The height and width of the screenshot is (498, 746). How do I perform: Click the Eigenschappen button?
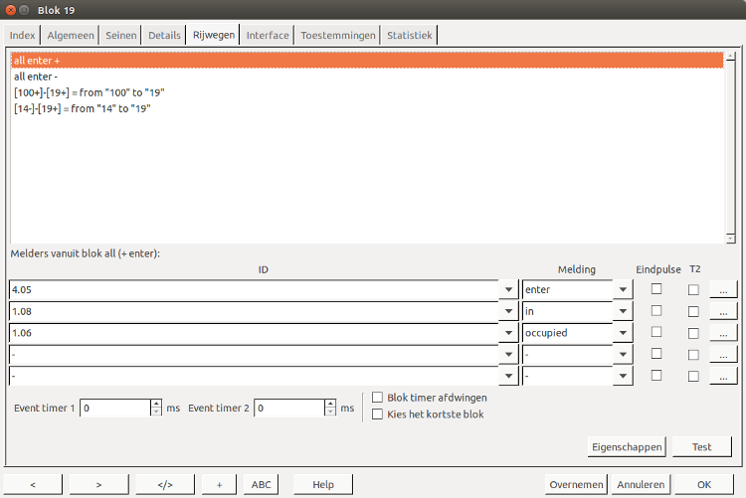point(626,447)
